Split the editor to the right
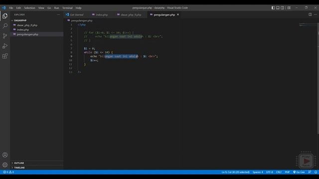 click(310, 14)
